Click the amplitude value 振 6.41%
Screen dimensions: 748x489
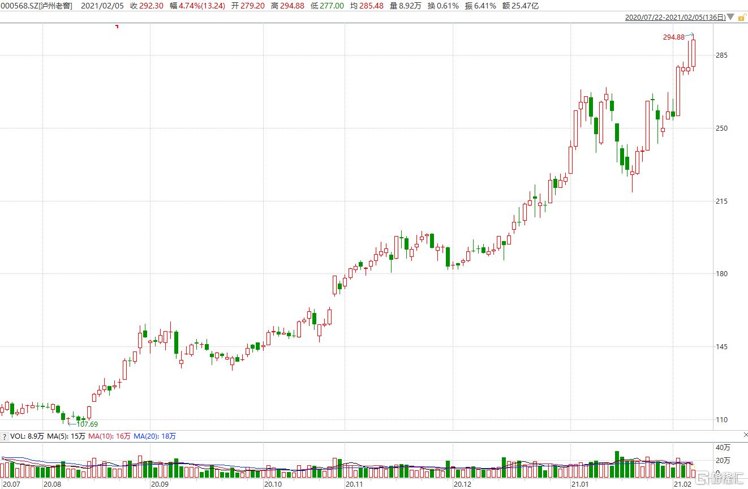tap(480, 6)
